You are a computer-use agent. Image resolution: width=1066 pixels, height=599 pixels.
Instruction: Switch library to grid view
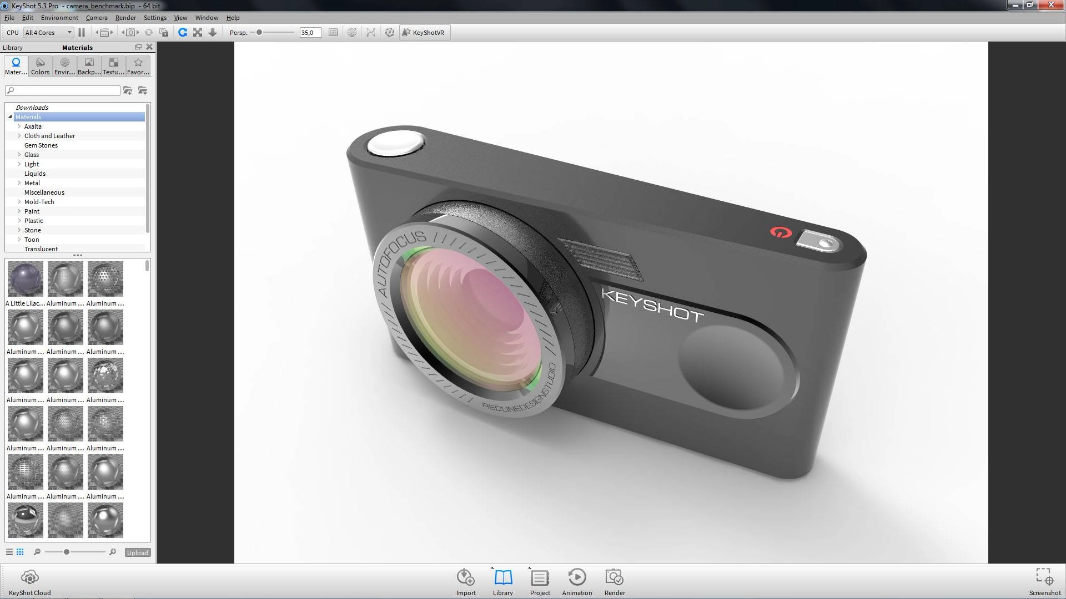pos(20,552)
